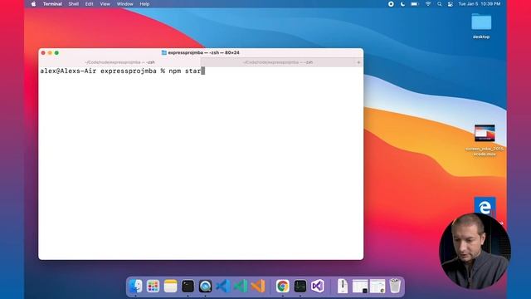The image size is (531, 299).
Task: Launch the blue Visual Studio Code icon
Action: [223, 286]
